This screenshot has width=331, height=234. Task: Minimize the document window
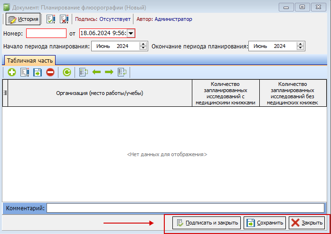point(286,8)
